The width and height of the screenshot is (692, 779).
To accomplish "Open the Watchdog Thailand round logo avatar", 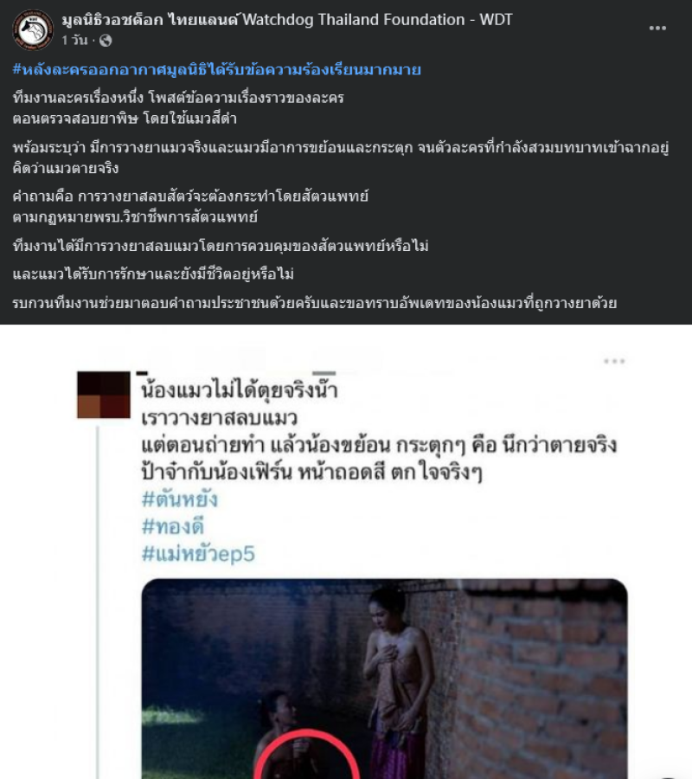I will [x=33, y=29].
